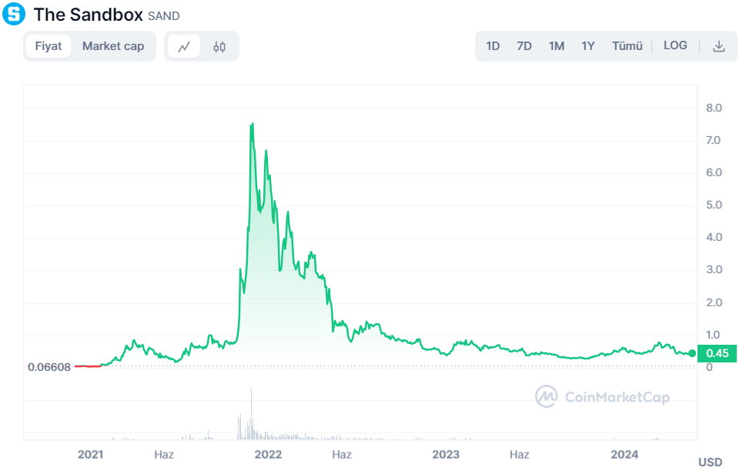
Task: Click the 0.45 current price label
Action: [x=718, y=353]
